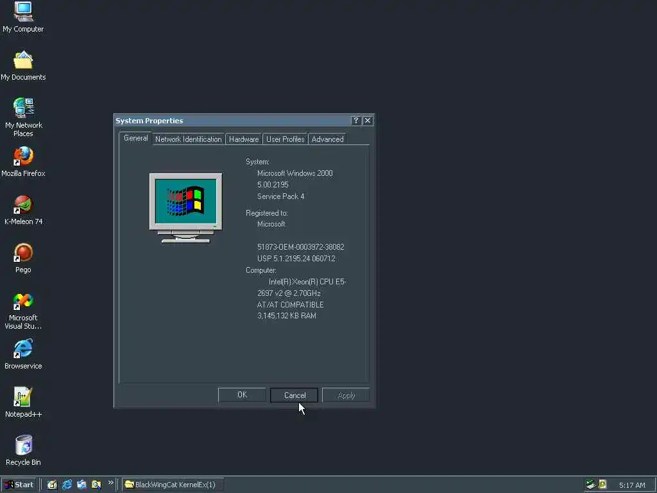
Task: Click the network tray icon
Action: [591, 485]
